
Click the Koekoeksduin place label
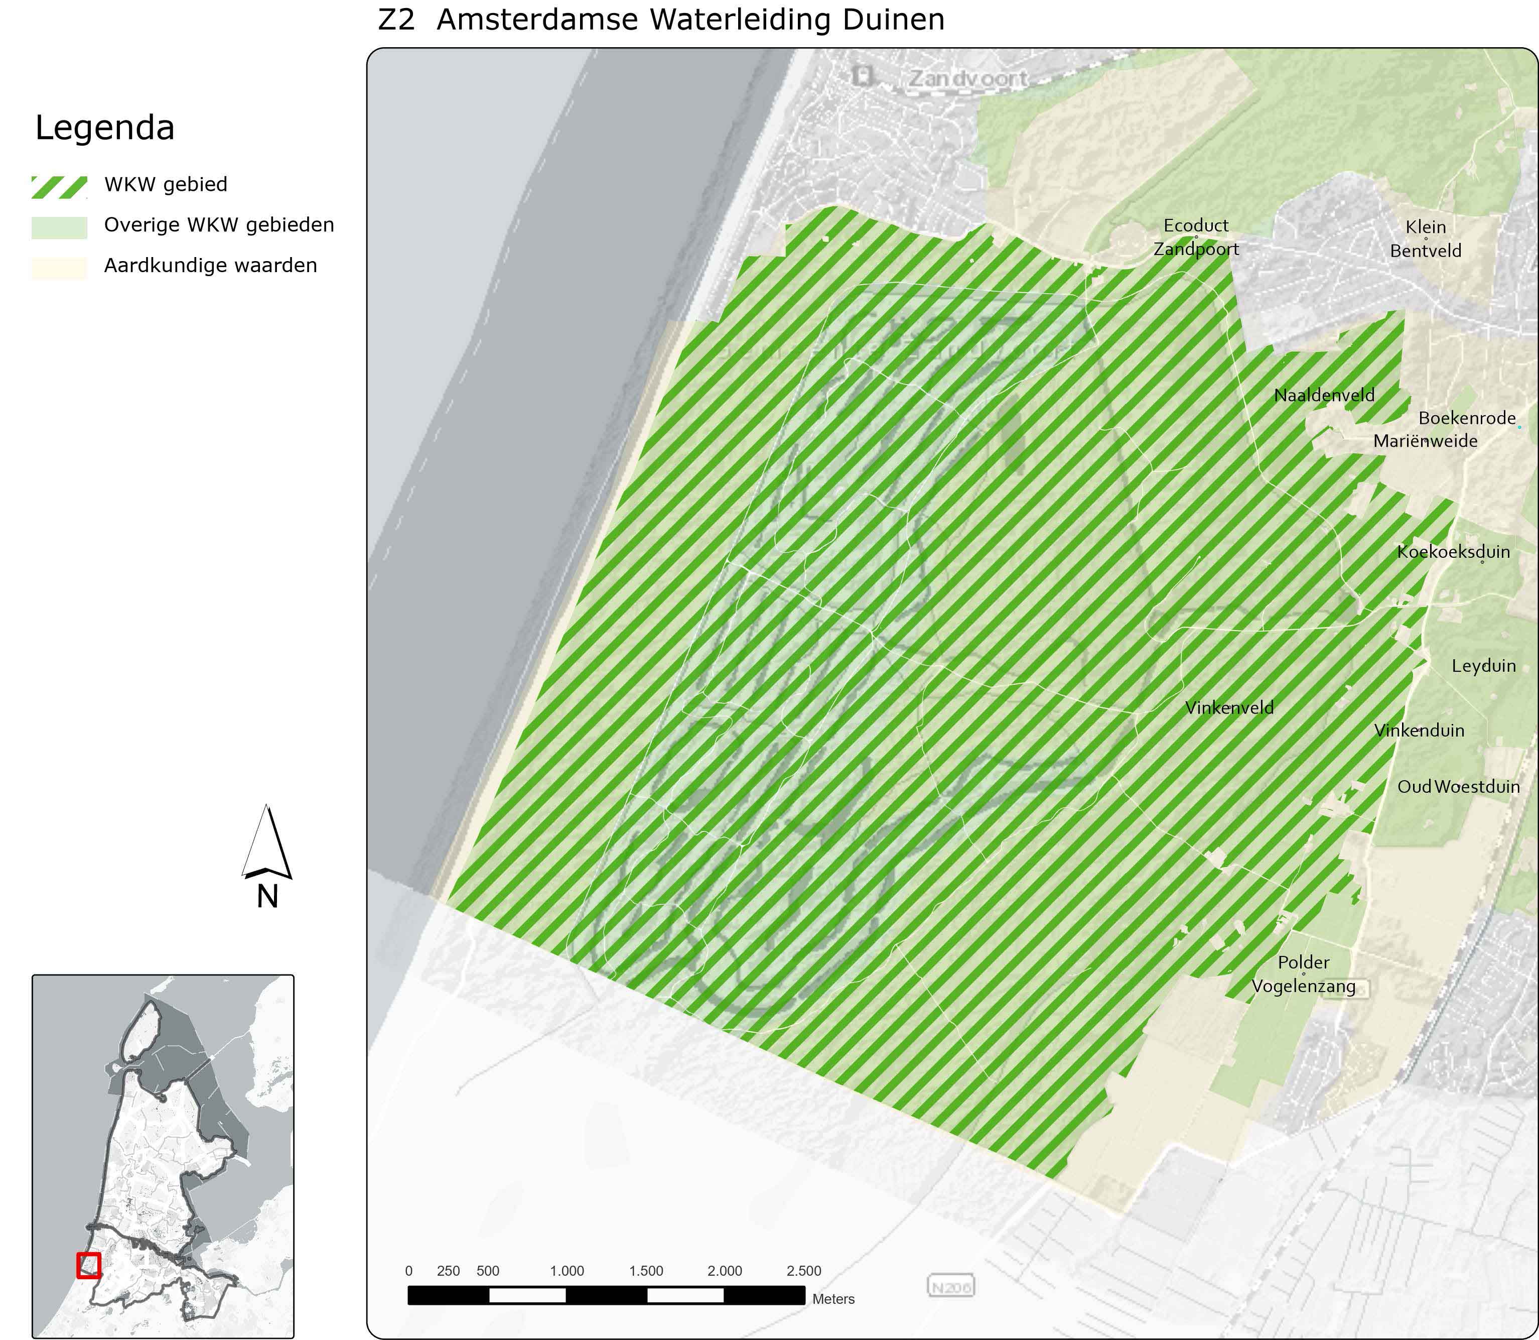pyautogui.click(x=1453, y=552)
